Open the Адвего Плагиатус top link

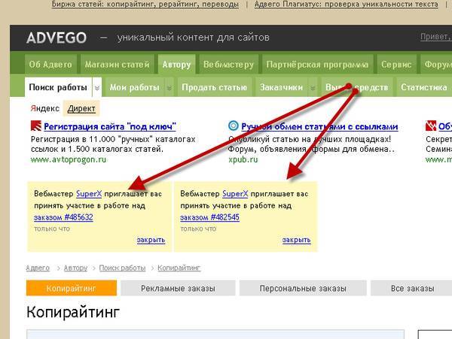coord(347,5)
